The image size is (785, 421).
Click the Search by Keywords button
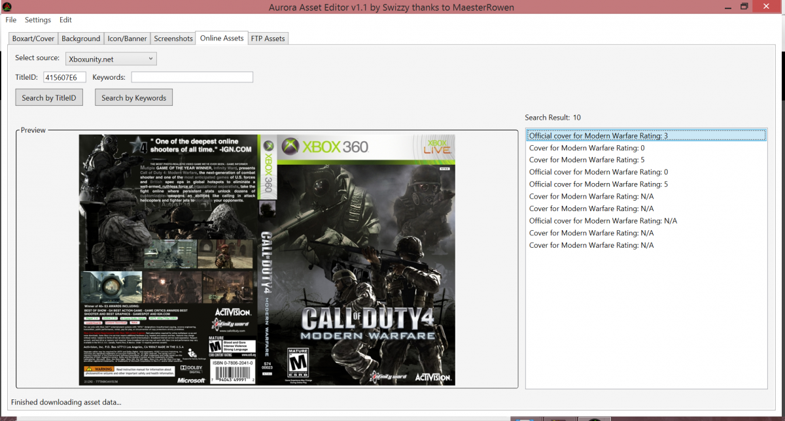pyautogui.click(x=133, y=98)
